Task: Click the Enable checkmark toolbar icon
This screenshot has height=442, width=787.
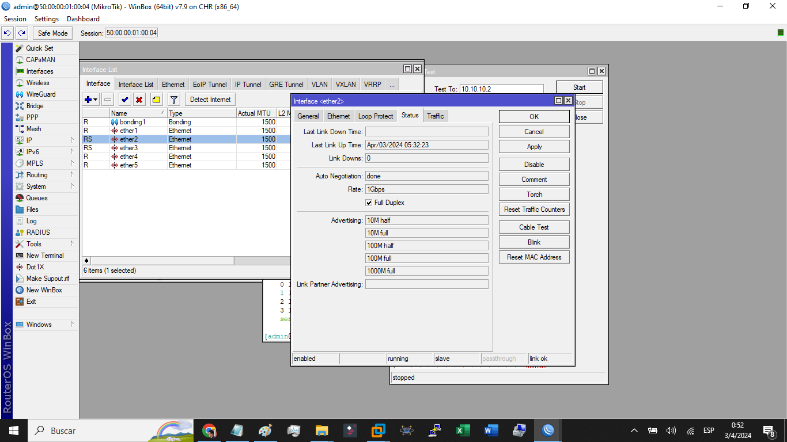Action: click(124, 100)
